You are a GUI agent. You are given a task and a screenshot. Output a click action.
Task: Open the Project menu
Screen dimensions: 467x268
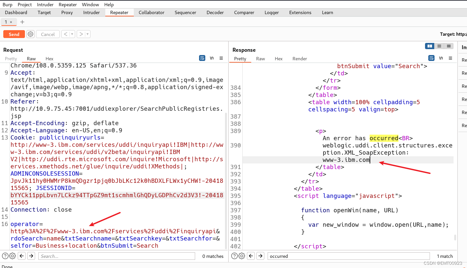click(25, 5)
